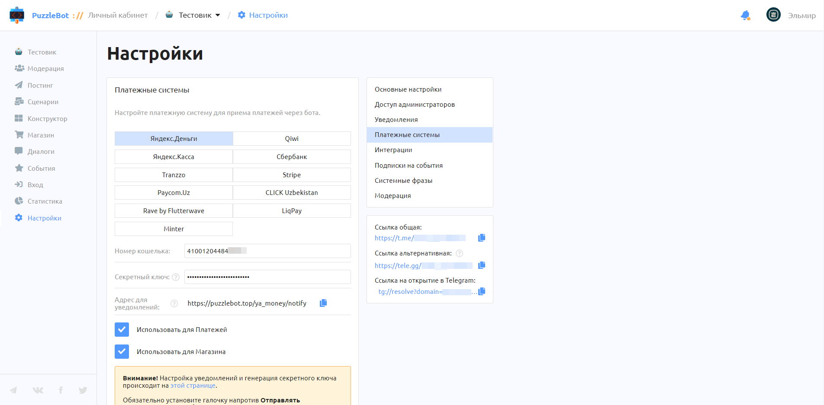Follow the этой странице link
The image size is (824, 405).
[x=193, y=386]
